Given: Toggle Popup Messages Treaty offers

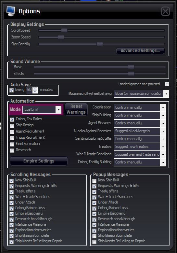Looking at the screenshot, I should (x=94, y=192).
